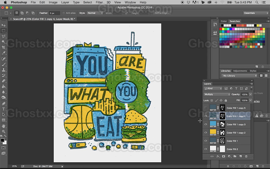Open the Image menu
This screenshot has width=270, height=169.
click(x=53, y=2)
